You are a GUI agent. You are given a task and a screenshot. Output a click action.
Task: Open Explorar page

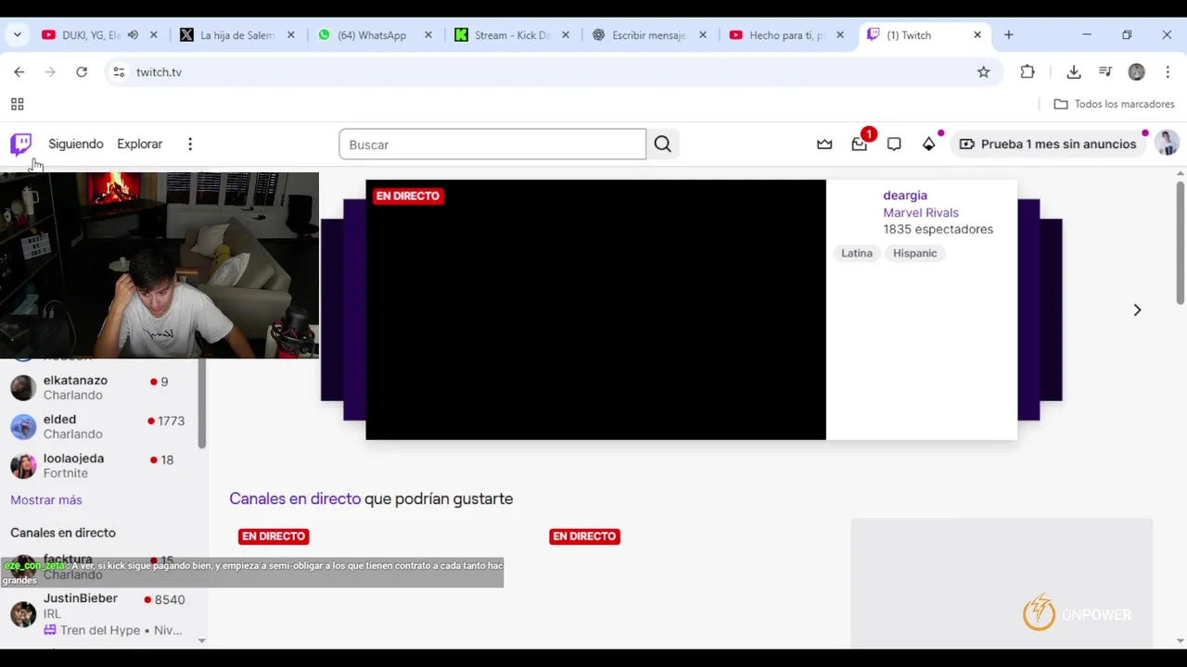click(140, 145)
